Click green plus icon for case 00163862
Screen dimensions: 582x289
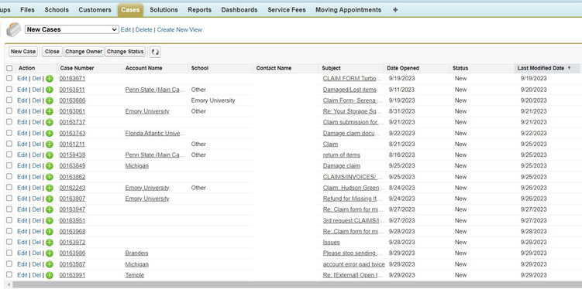point(50,177)
